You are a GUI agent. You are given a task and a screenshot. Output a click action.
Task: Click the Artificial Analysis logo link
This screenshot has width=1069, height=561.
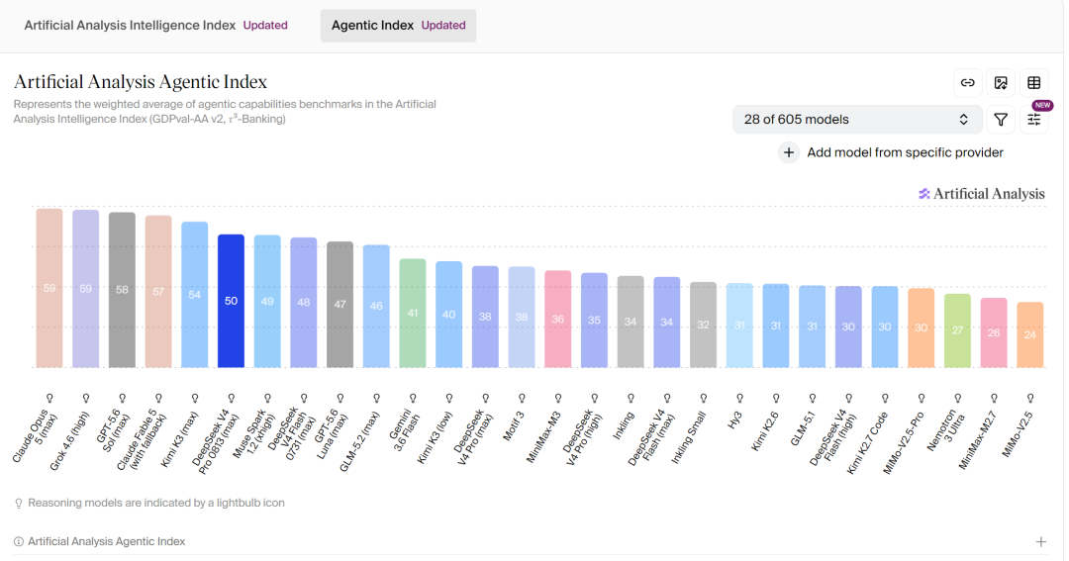click(981, 194)
